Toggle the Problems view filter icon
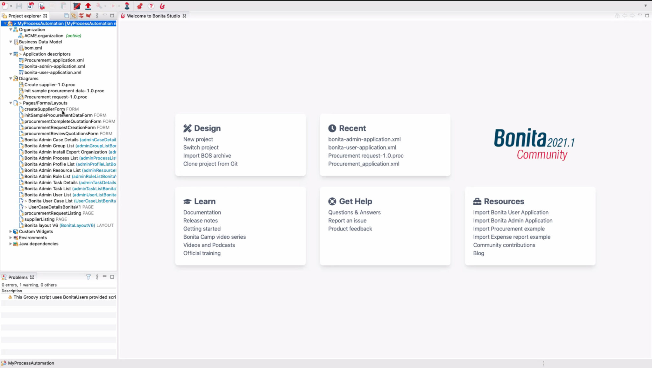The image size is (652, 368). 88,277
